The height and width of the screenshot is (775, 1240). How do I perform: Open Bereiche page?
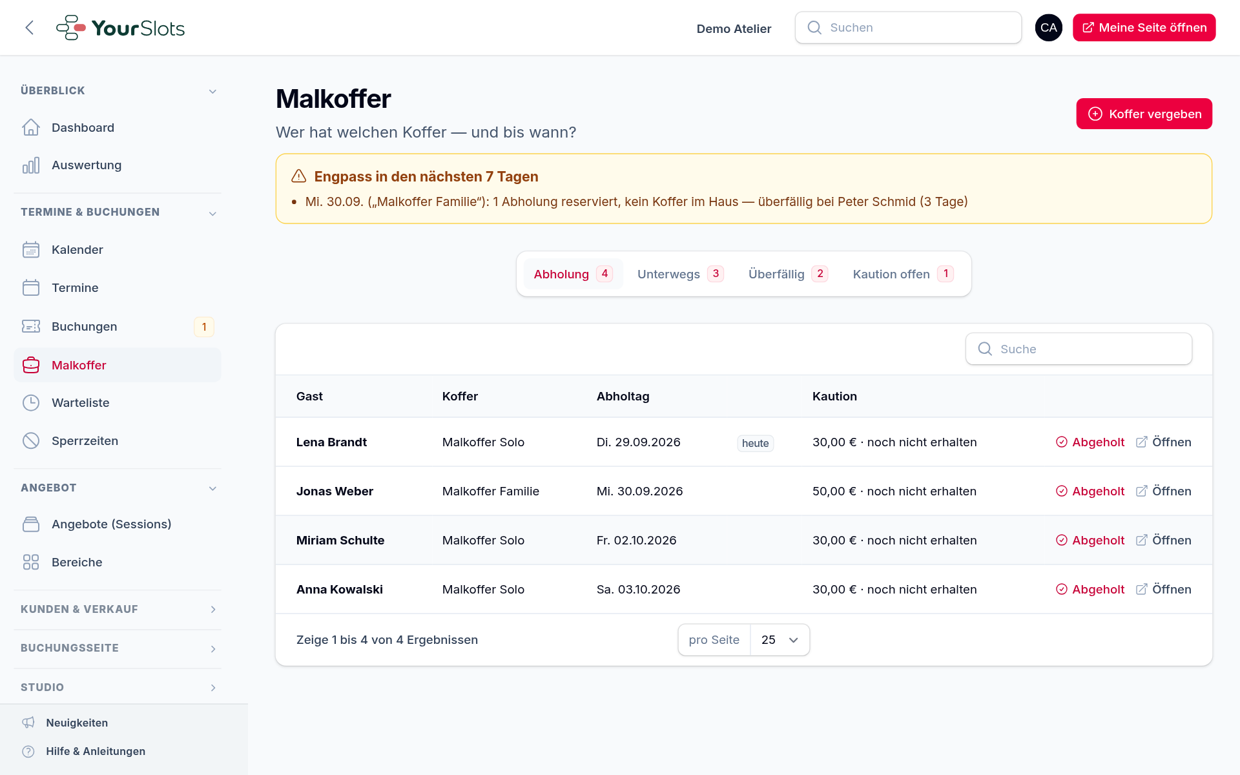coord(118,563)
